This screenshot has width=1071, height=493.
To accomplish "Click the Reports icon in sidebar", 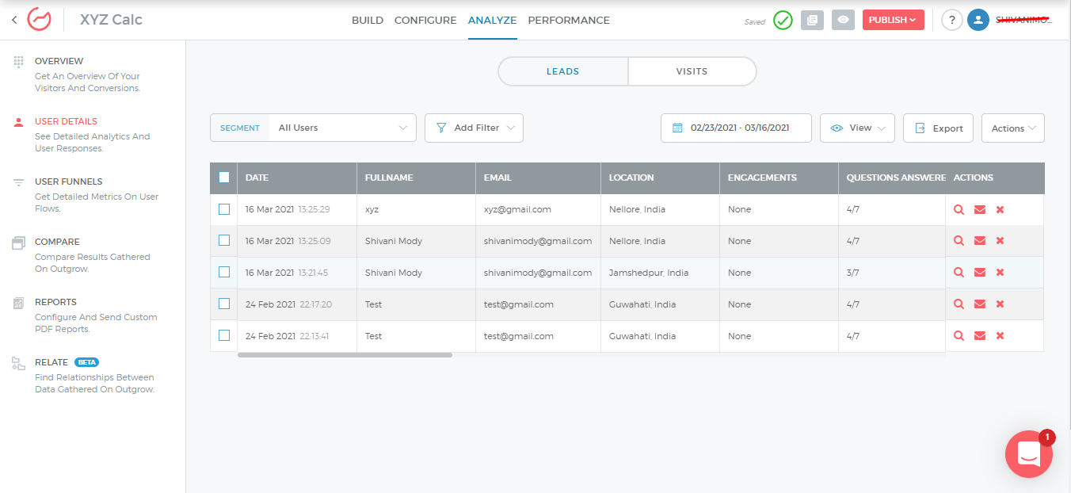I will point(18,303).
